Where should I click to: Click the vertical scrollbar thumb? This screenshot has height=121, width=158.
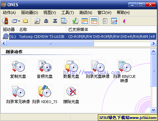(x=153, y=70)
